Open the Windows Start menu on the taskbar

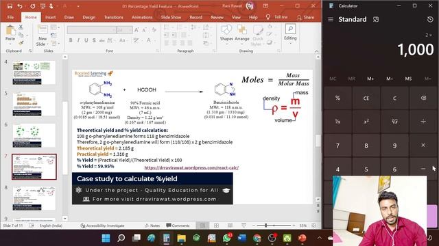[106, 238]
